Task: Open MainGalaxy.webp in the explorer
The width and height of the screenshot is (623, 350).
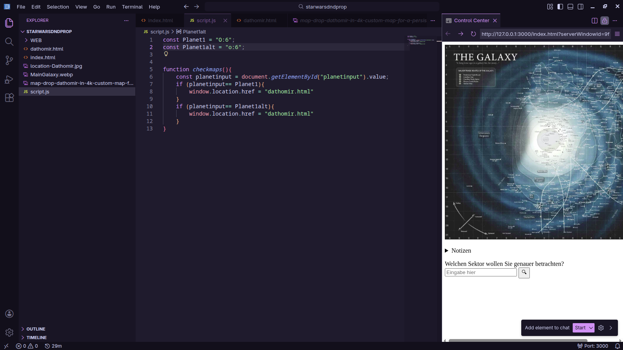Action: (51, 74)
